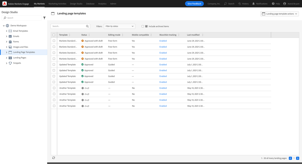302x164 pixels.
Task: Click Enabled link in last Another Template row
Action: point(163,106)
